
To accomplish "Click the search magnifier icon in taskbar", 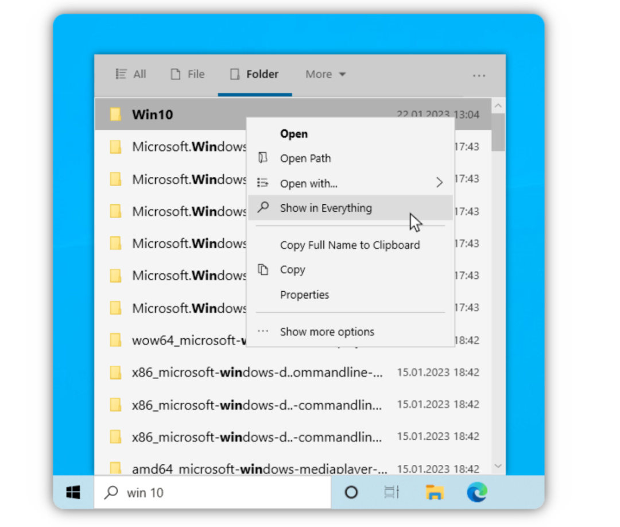I will pos(111,493).
